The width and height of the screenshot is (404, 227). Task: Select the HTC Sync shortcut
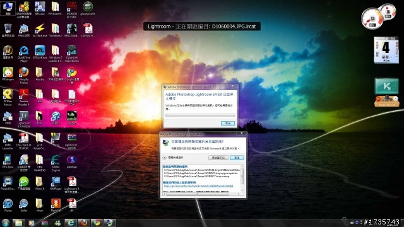tap(8, 161)
